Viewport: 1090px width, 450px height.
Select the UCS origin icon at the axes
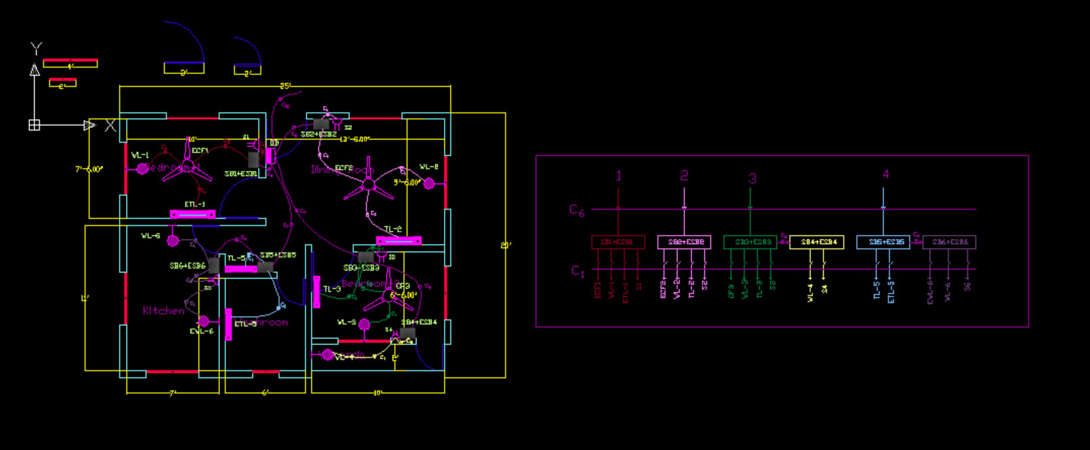pyautogui.click(x=35, y=125)
